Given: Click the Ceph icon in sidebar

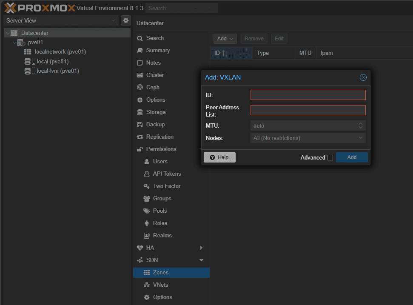Looking at the screenshot, I should click(140, 88).
